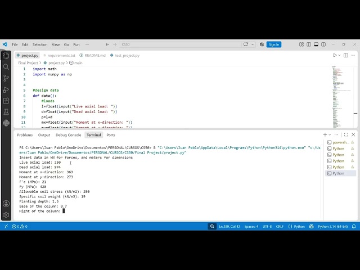This screenshot has width=360, height=270.
Task: Expand the new terminal profile dropdown
Action: (330, 135)
